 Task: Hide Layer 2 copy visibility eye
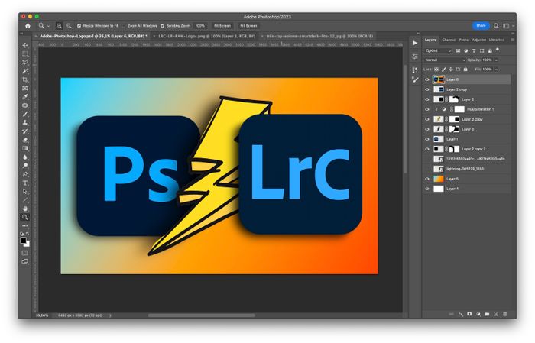[x=427, y=89]
